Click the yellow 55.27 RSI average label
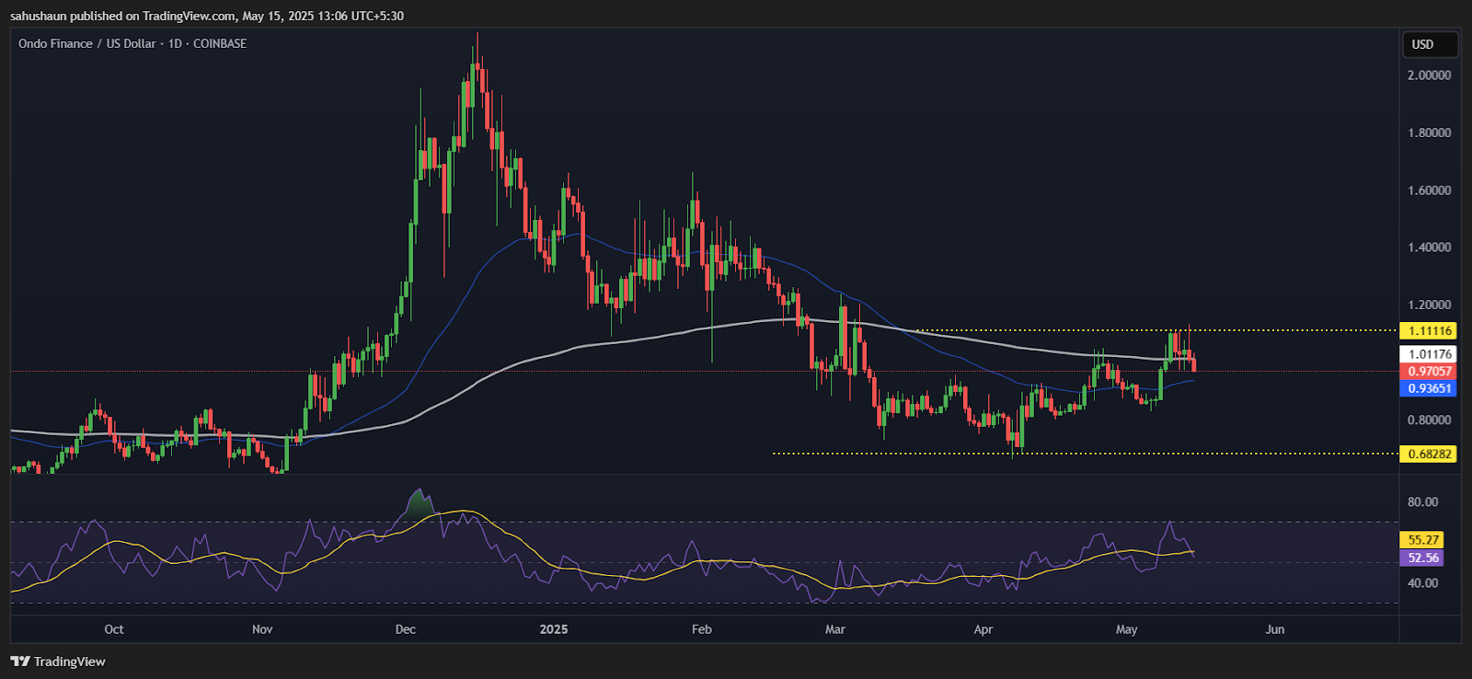The width and height of the screenshot is (1472, 679). click(1421, 540)
